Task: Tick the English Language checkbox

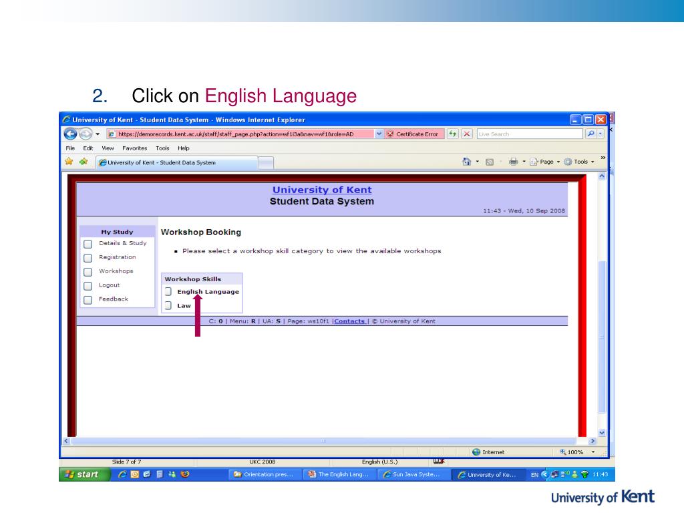Action: [168, 291]
